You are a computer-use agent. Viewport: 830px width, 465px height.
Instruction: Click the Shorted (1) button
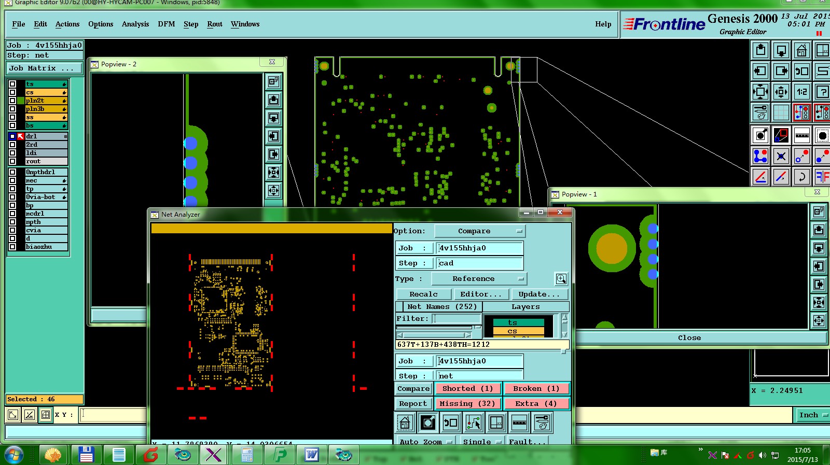pyautogui.click(x=467, y=388)
